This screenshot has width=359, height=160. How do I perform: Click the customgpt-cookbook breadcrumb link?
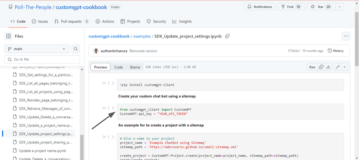click(109, 36)
